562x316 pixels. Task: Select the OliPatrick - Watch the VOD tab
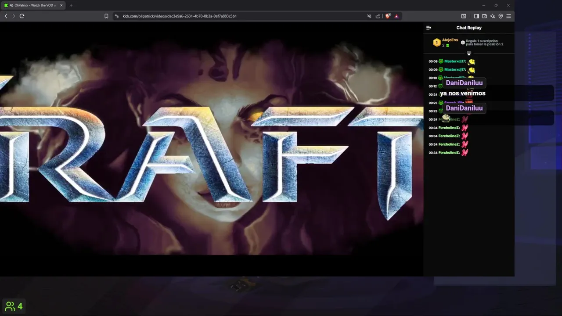tap(33, 5)
